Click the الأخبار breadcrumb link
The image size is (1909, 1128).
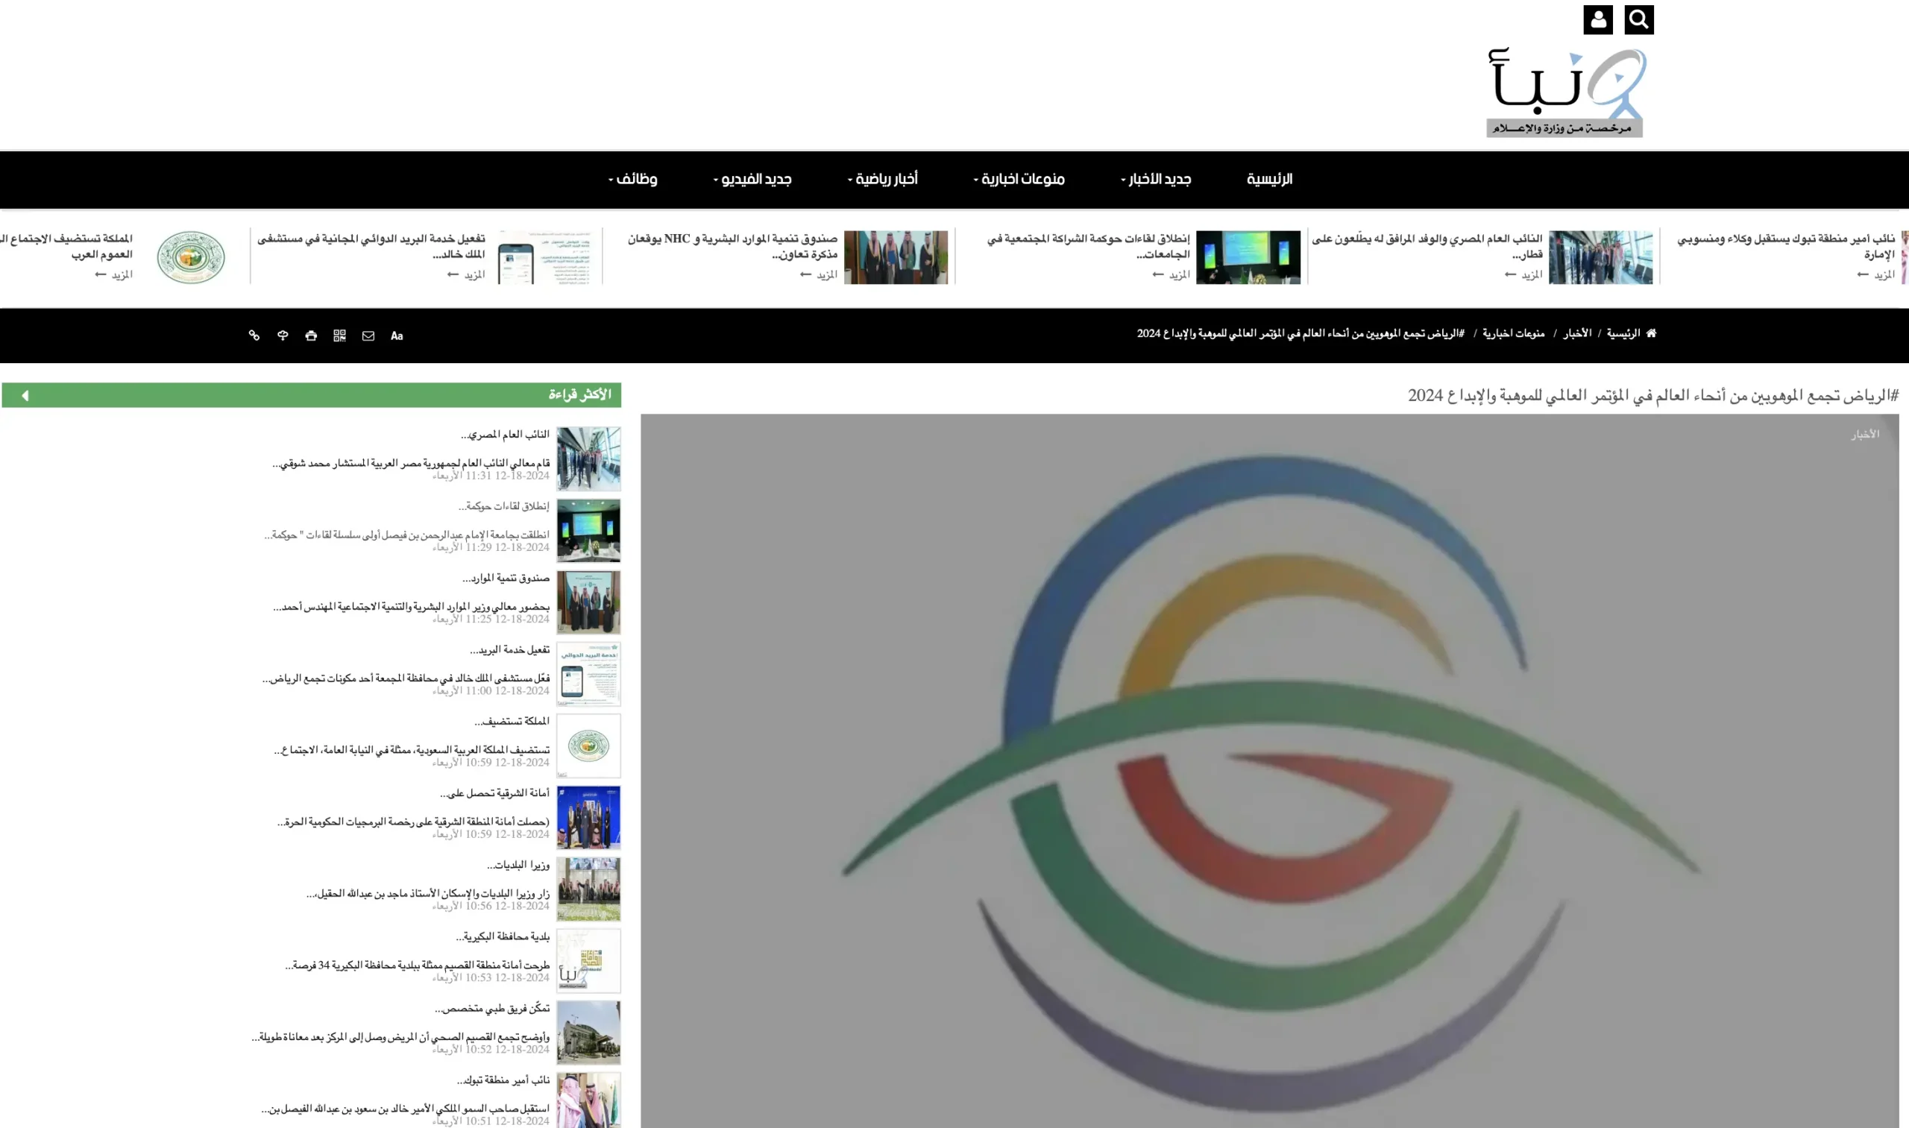[1576, 333]
